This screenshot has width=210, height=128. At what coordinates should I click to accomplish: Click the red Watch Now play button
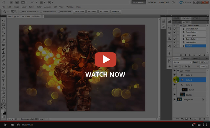coord(106,60)
